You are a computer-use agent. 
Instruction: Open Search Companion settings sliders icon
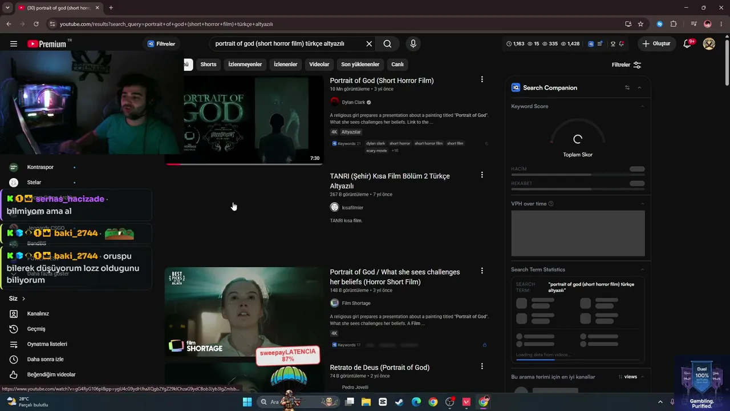click(x=627, y=87)
